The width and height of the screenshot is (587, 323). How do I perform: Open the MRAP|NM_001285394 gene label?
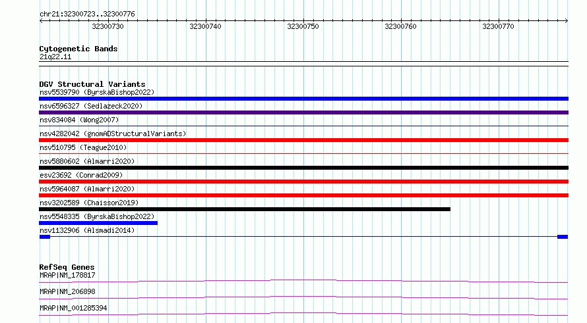(x=73, y=308)
